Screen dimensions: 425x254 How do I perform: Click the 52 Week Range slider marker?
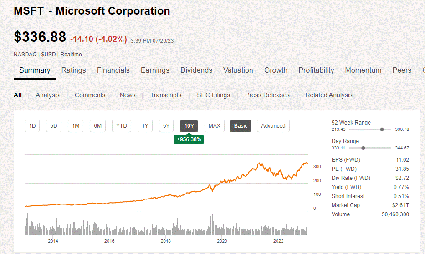click(x=382, y=129)
